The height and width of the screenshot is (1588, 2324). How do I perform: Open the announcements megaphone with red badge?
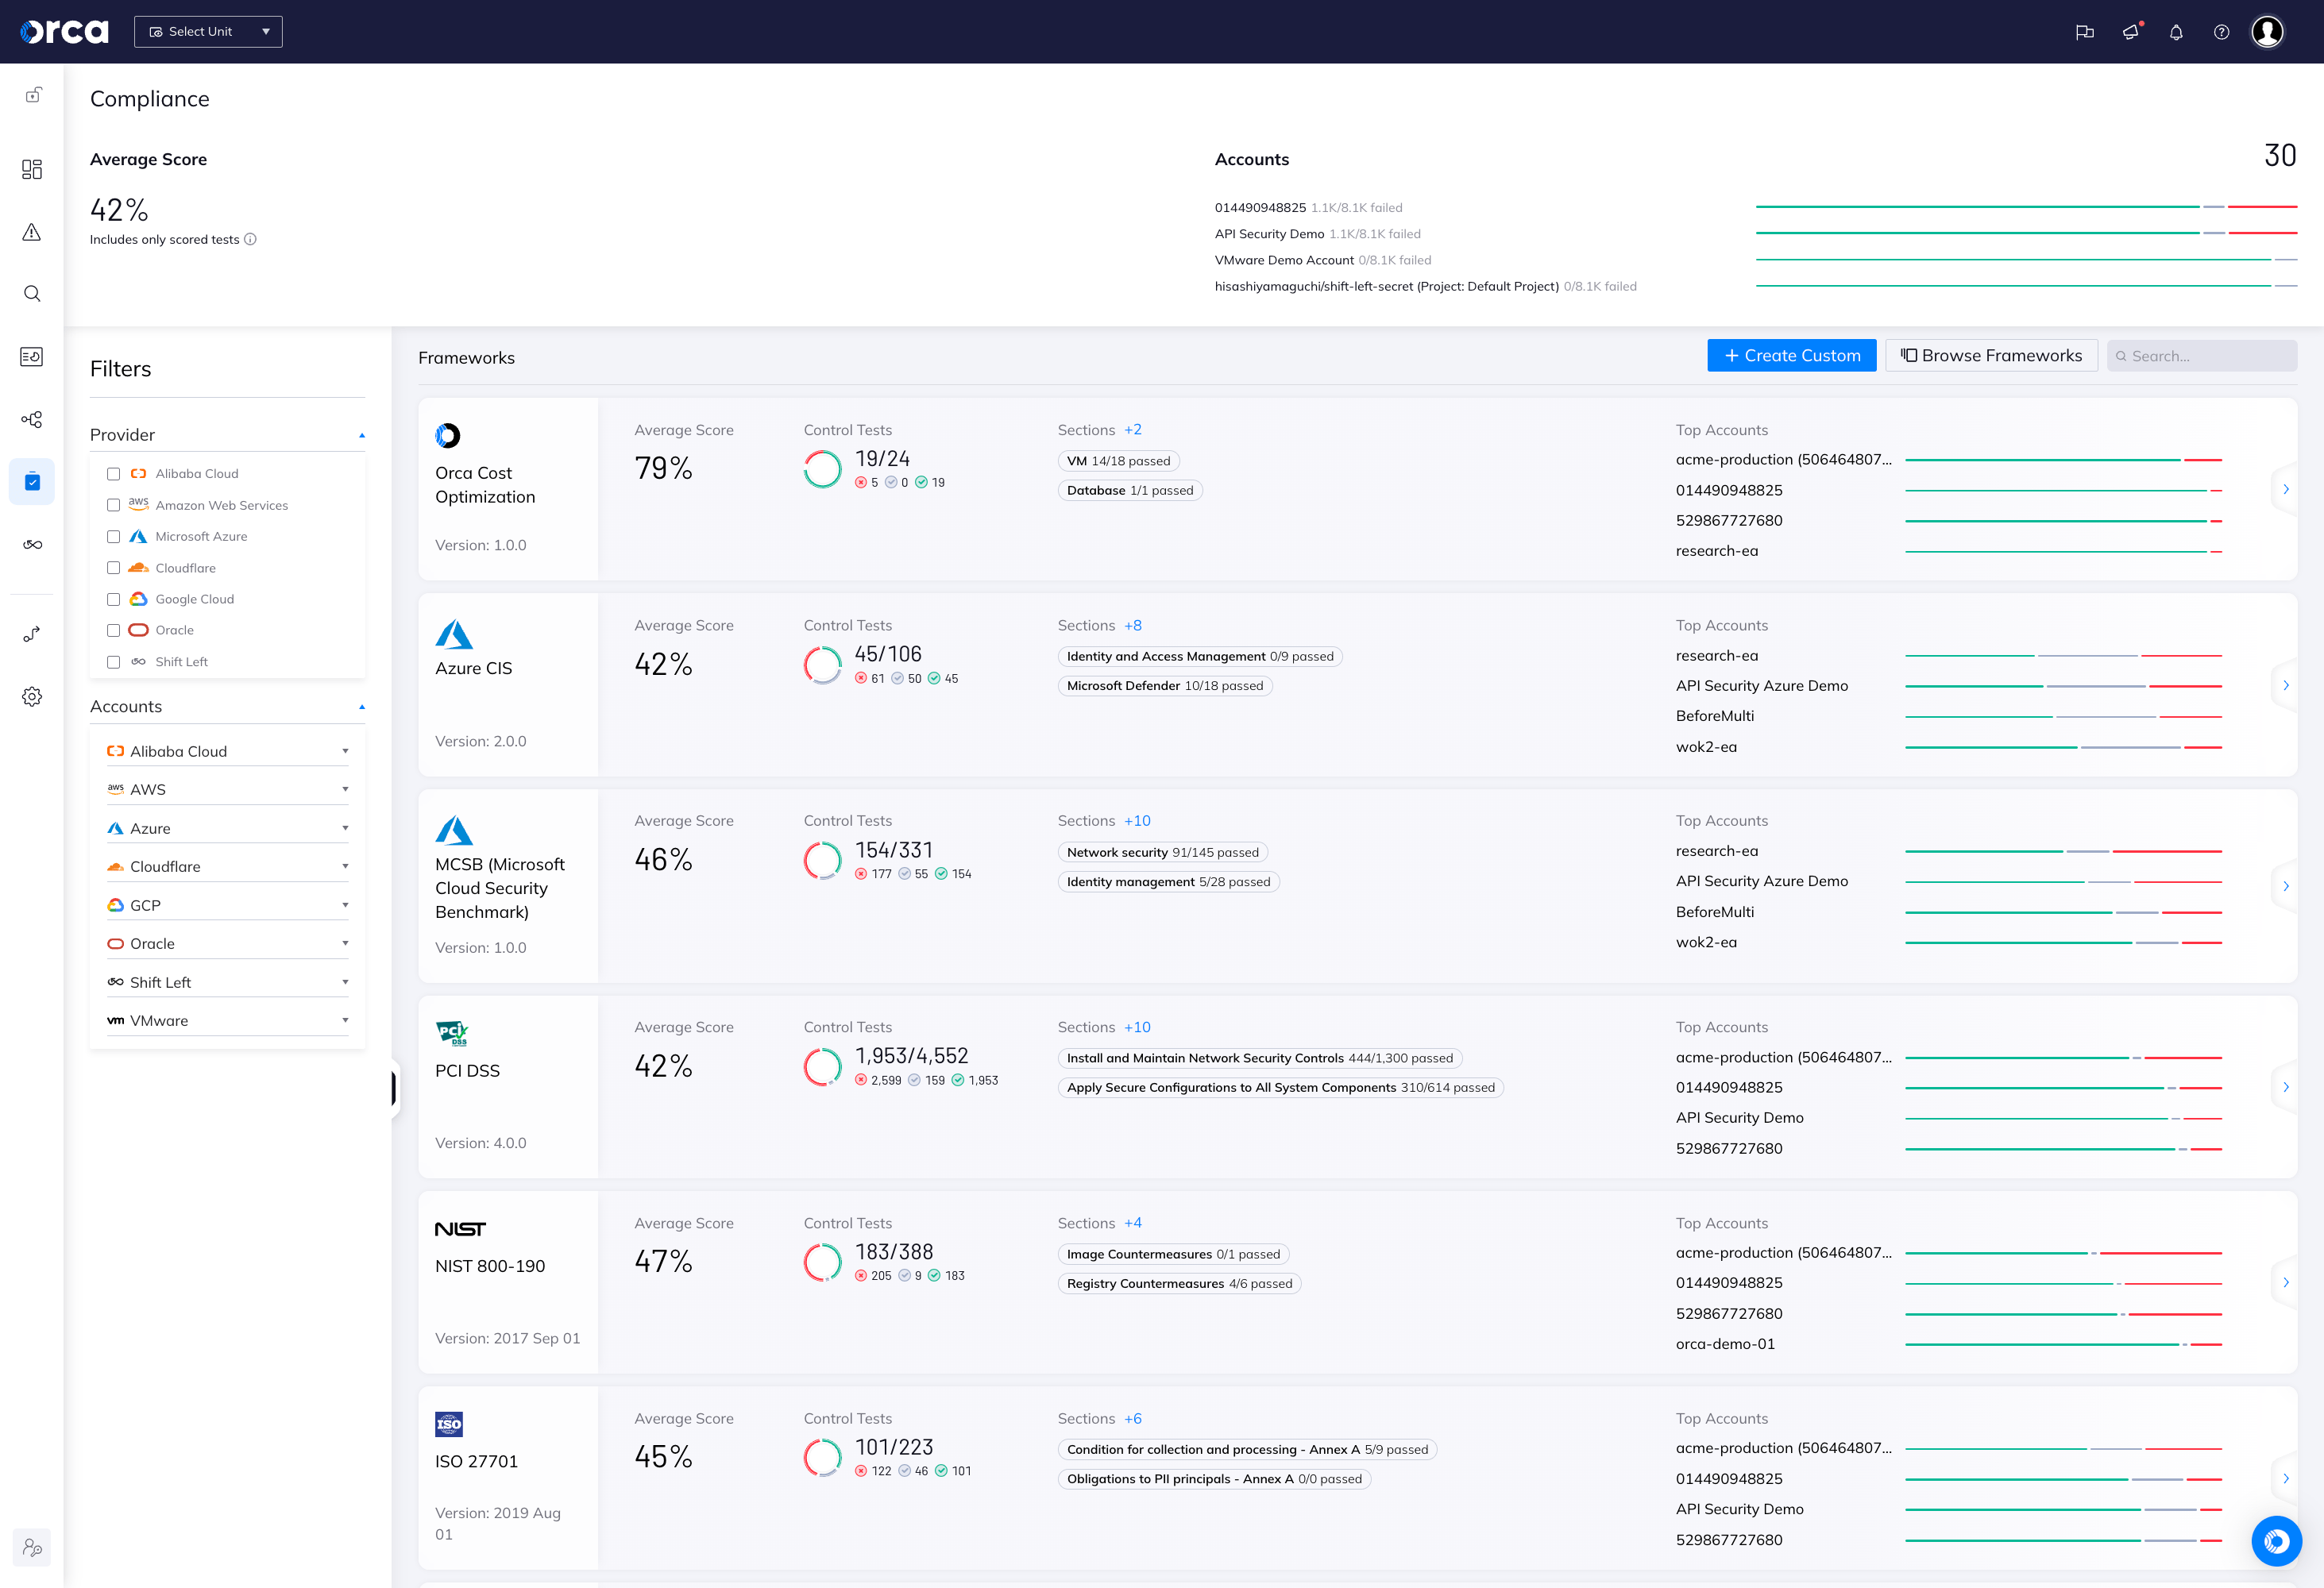tap(2130, 32)
